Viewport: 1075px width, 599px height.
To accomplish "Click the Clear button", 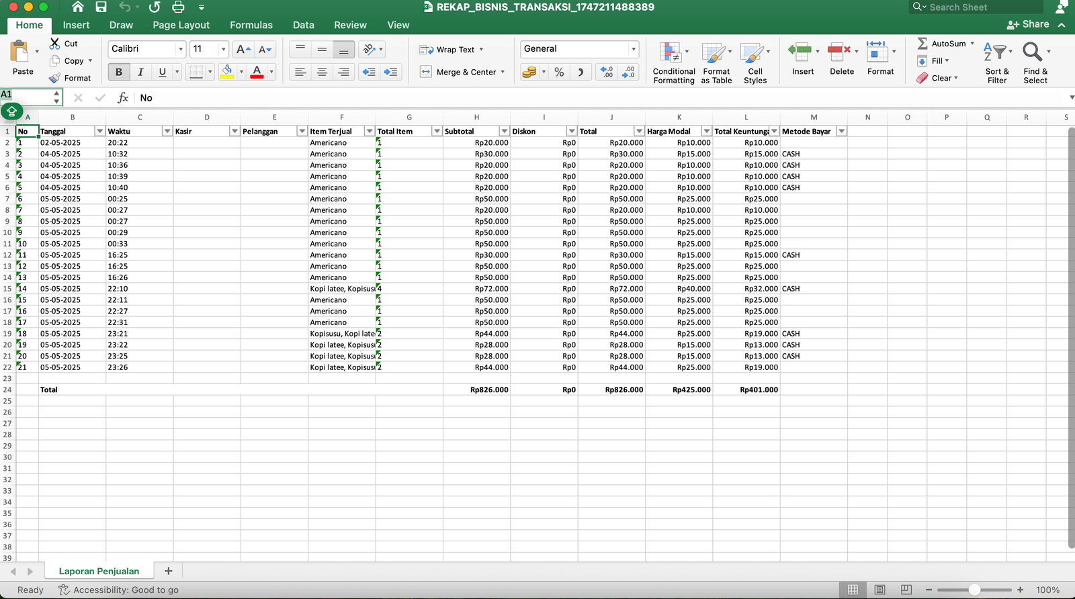I will tap(937, 78).
